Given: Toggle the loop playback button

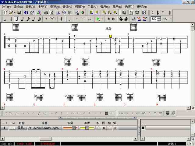Looking at the screenshot, I should (x=133, y=19).
